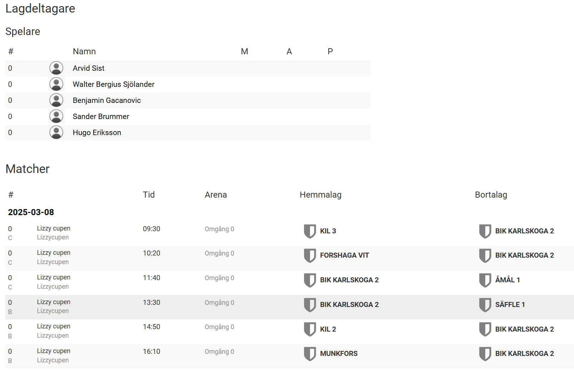The image size is (574, 372).
Task: Click the Namn column header
Action: pos(84,51)
